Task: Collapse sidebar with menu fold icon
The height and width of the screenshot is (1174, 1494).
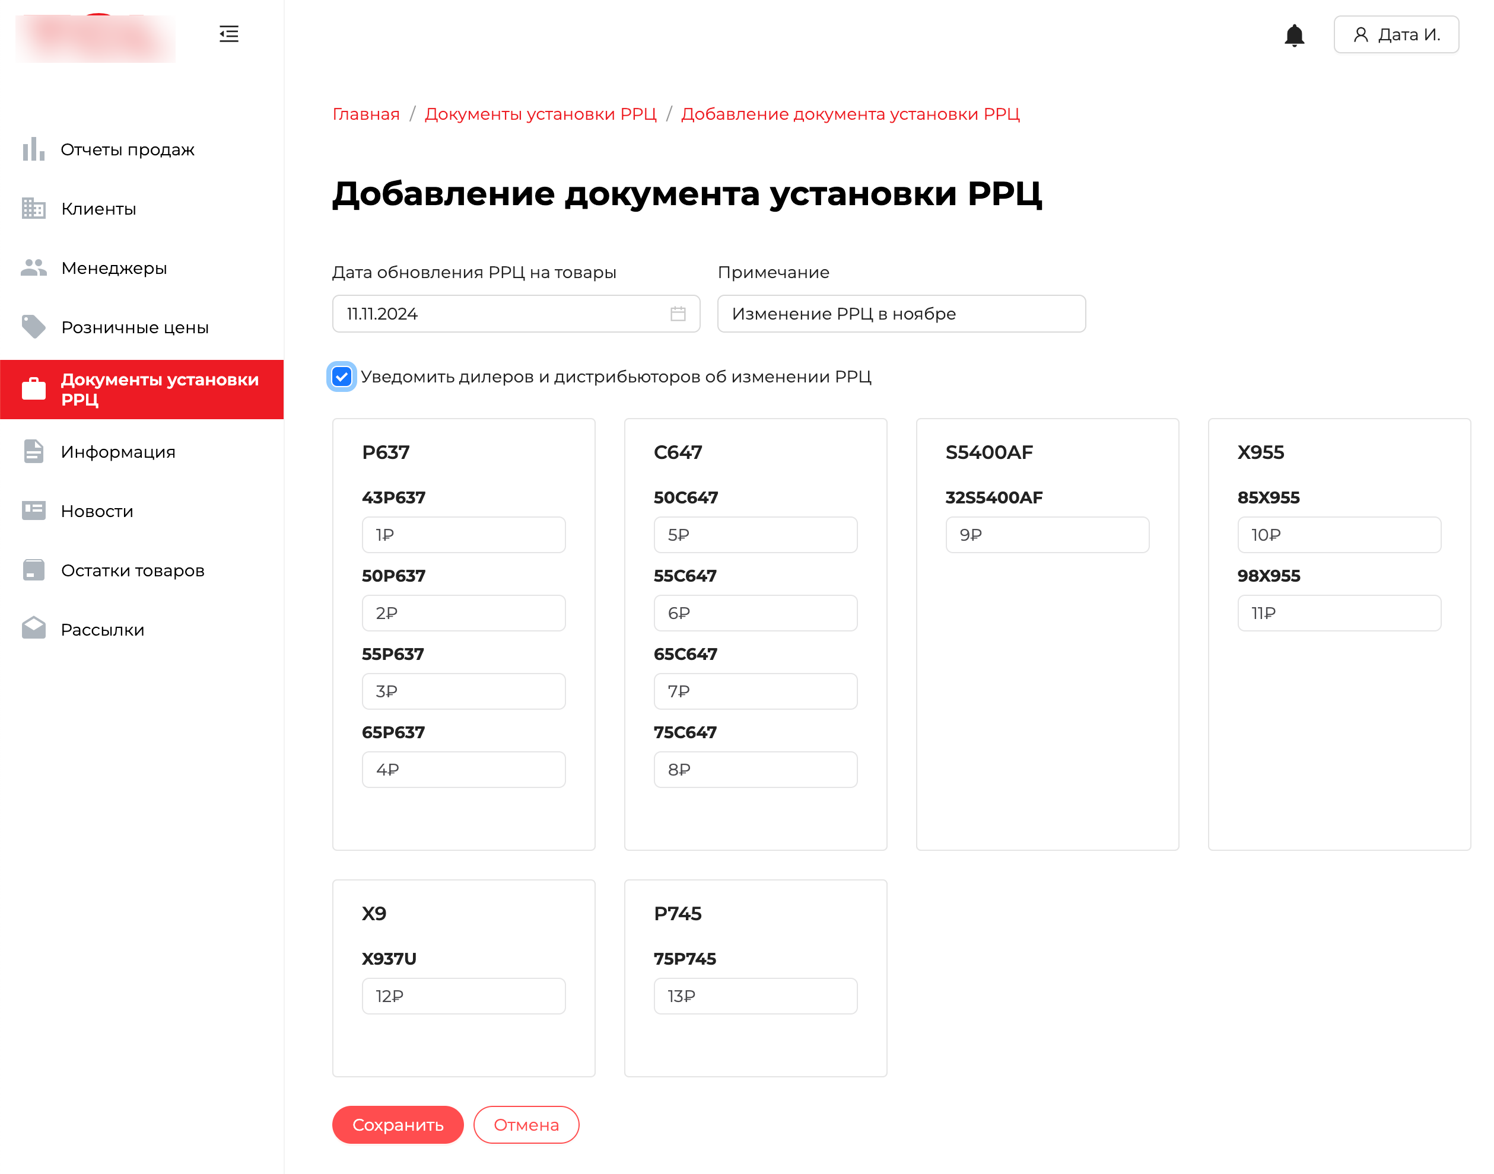Action: (x=228, y=34)
